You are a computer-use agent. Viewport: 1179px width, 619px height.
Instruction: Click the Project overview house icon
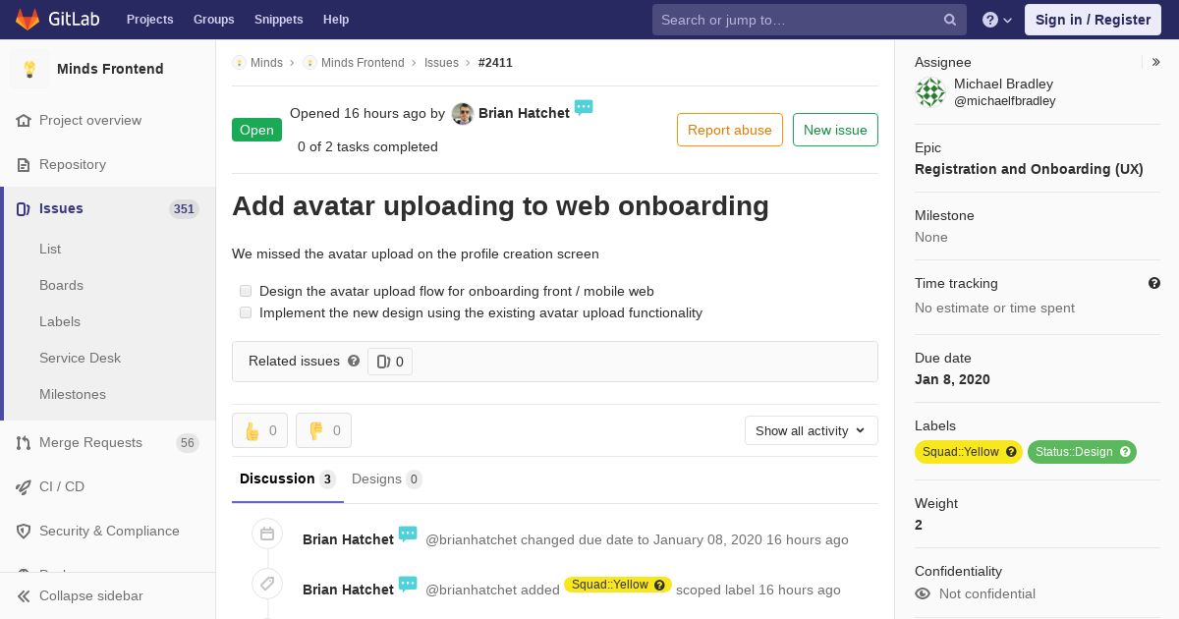tap(24, 120)
